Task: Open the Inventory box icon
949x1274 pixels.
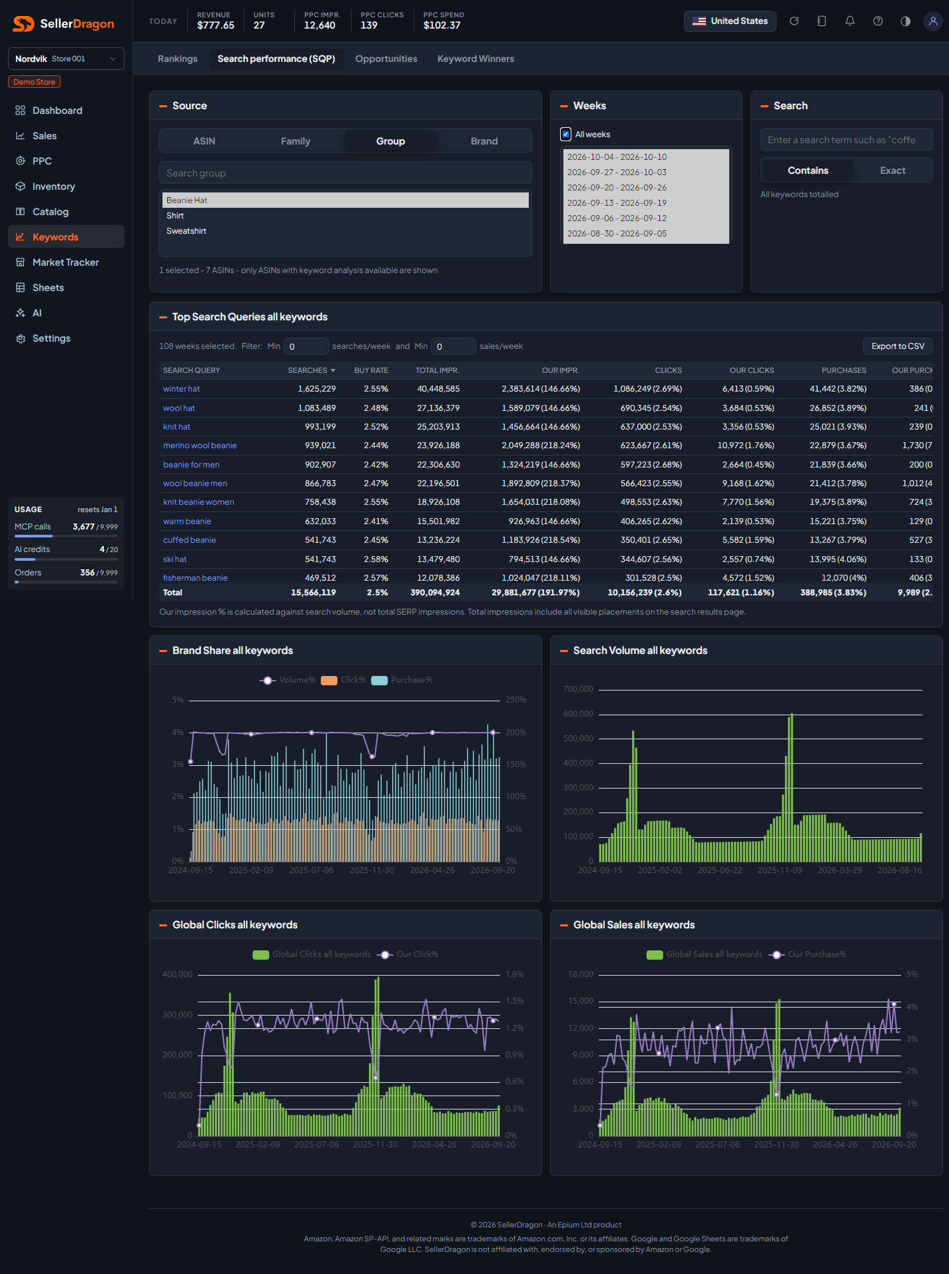Action: click(x=21, y=186)
